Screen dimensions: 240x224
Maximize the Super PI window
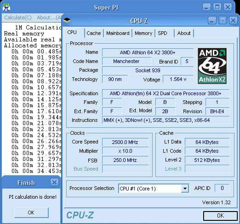click(x=217, y=7)
